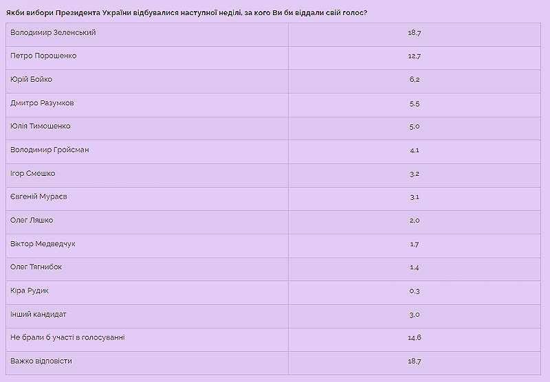Select the Володимир Зеленський name cell
The height and width of the screenshot is (382, 550).
(x=53, y=33)
